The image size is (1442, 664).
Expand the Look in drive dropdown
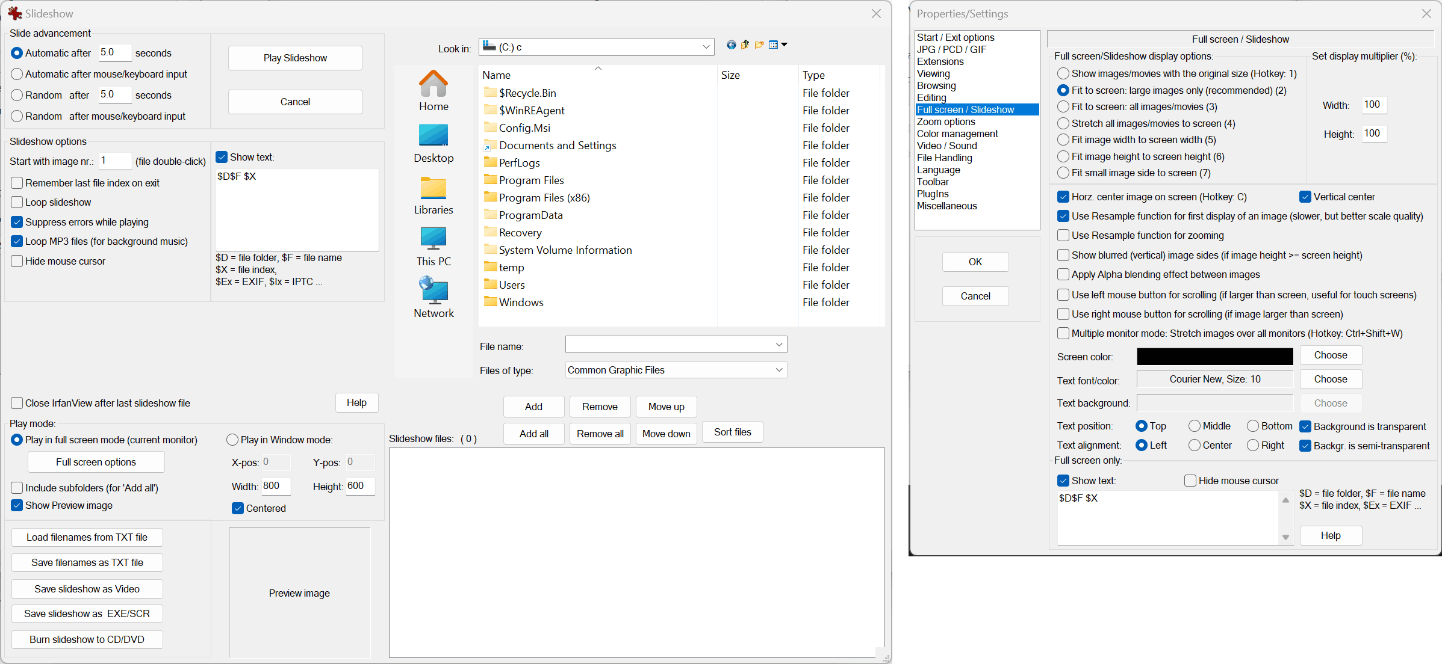(x=706, y=47)
